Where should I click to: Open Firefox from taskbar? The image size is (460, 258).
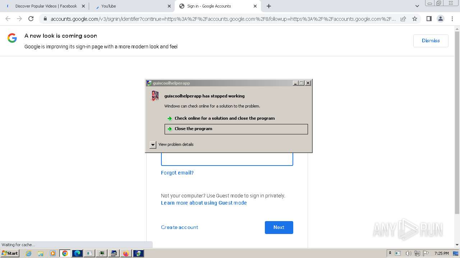tap(126, 253)
